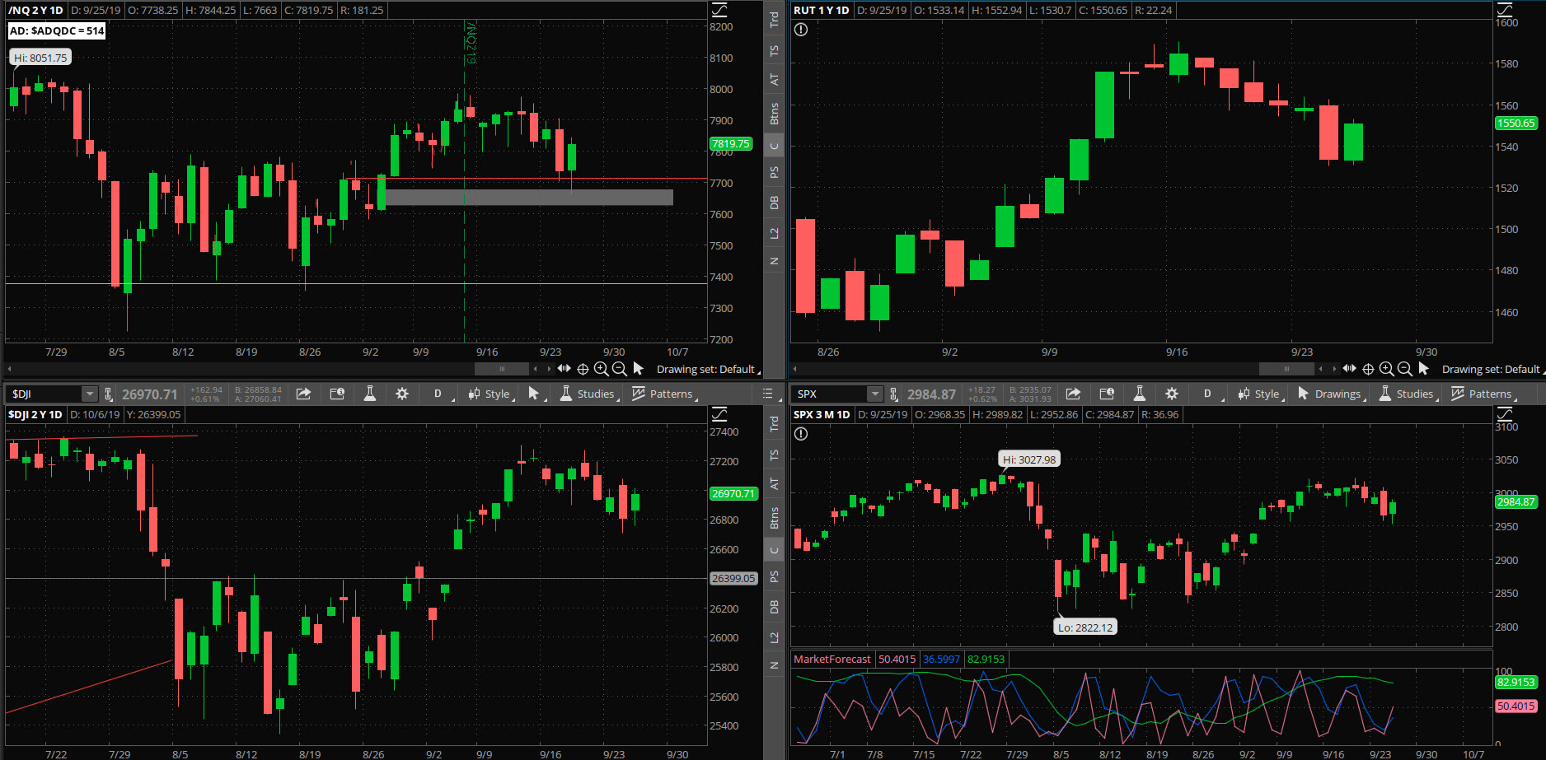Open Drawing set Default menu under RUT chart
The width and height of the screenshot is (1546, 760).
(1493, 369)
